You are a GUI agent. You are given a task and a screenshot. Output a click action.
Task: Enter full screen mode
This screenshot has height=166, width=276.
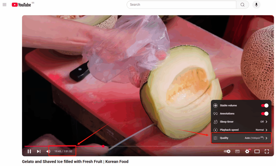click(267, 151)
